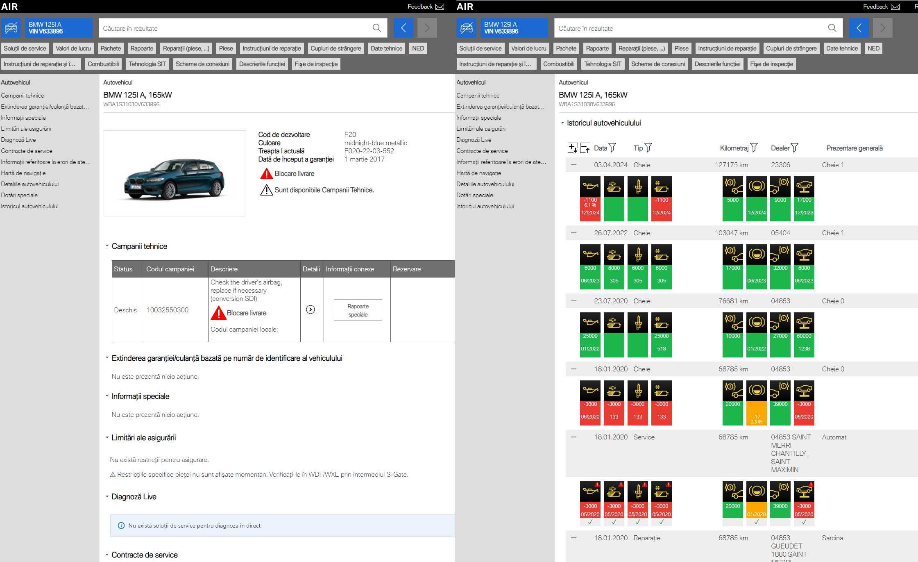This screenshot has height=562, width=918.
Task: Click collapse-all rows icon in history table
Action: 585,148
